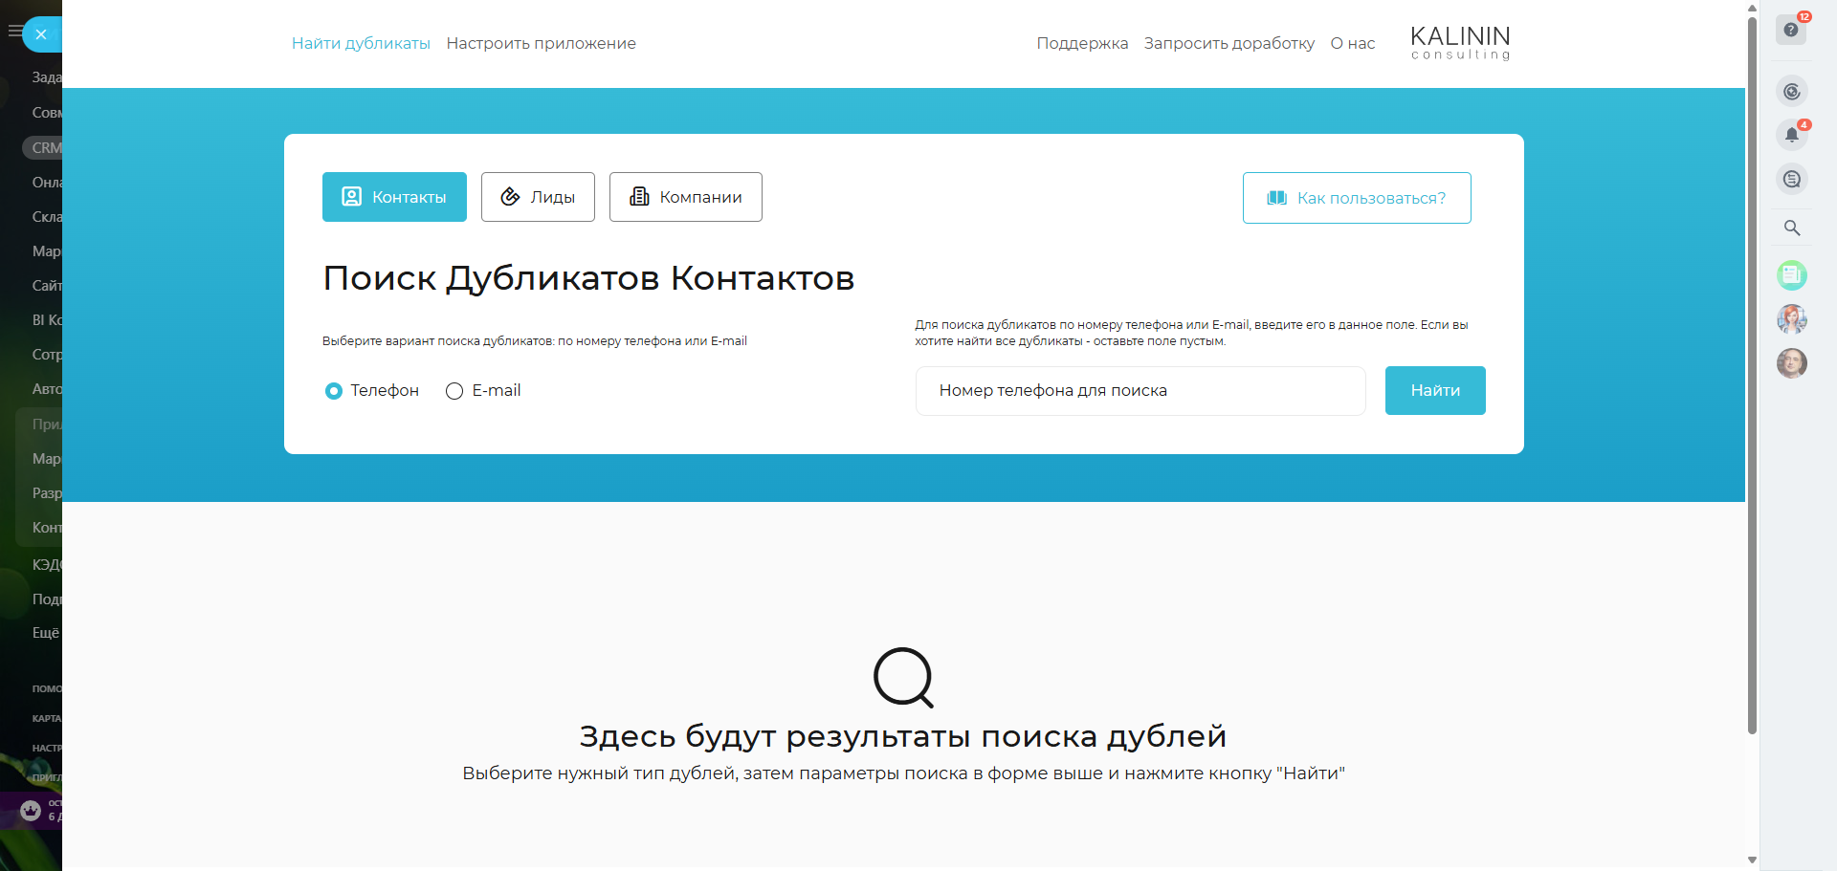The height and width of the screenshot is (871, 1837).
Task: Click the Найти search button
Action: pyautogui.click(x=1435, y=390)
